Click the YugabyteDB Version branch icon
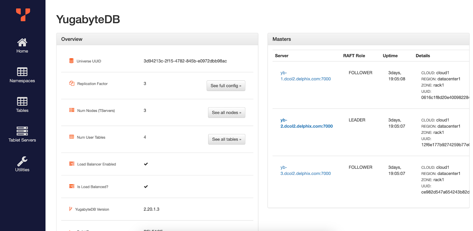The image size is (473, 231). coord(70,209)
